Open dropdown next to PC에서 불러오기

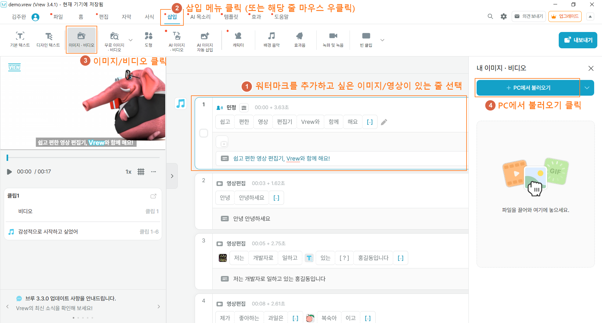pos(587,88)
